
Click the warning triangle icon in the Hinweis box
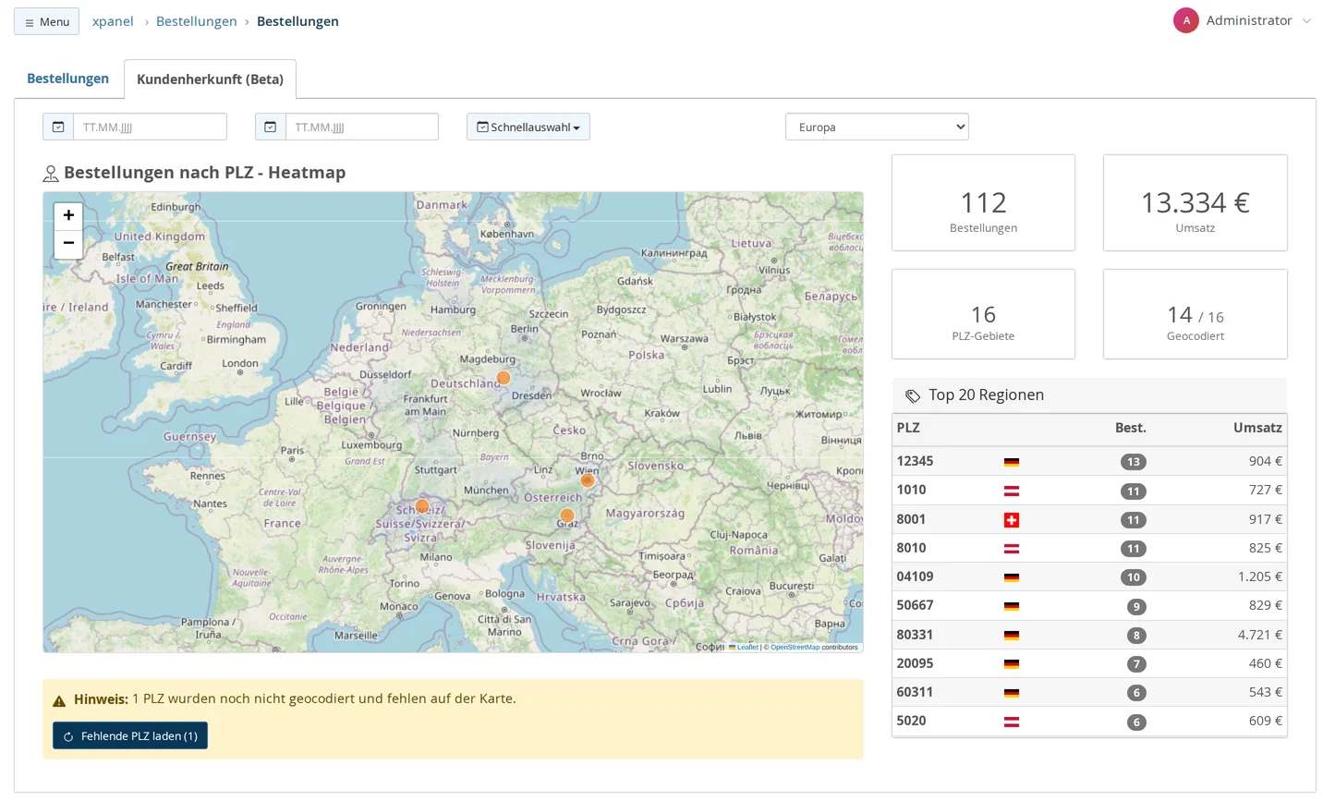click(59, 700)
